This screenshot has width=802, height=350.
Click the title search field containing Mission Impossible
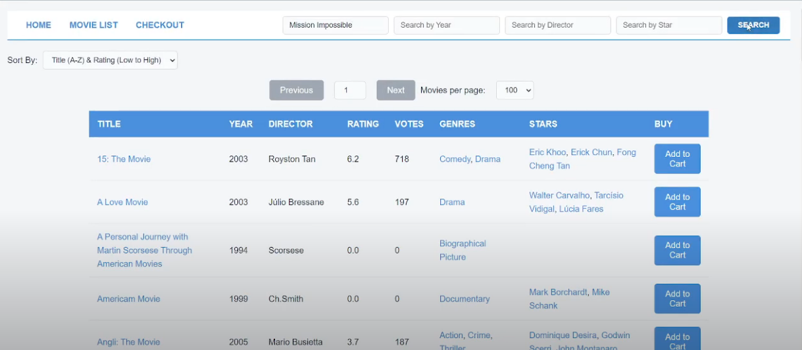pos(336,25)
